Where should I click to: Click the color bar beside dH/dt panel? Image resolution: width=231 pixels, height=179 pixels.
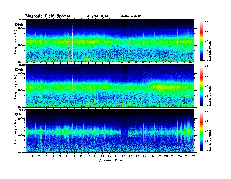[x=201, y=41]
